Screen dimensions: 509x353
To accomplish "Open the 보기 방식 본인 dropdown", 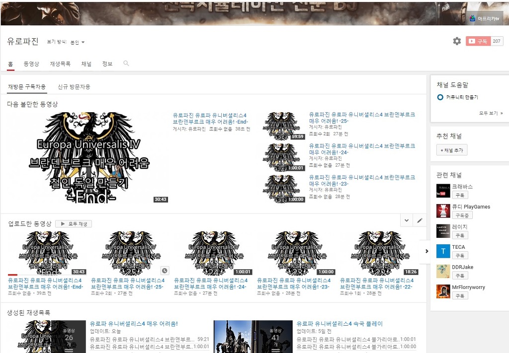I will [x=78, y=42].
